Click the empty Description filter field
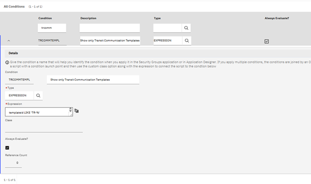Screen dimensions: 311x184 (x=110, y=28)
